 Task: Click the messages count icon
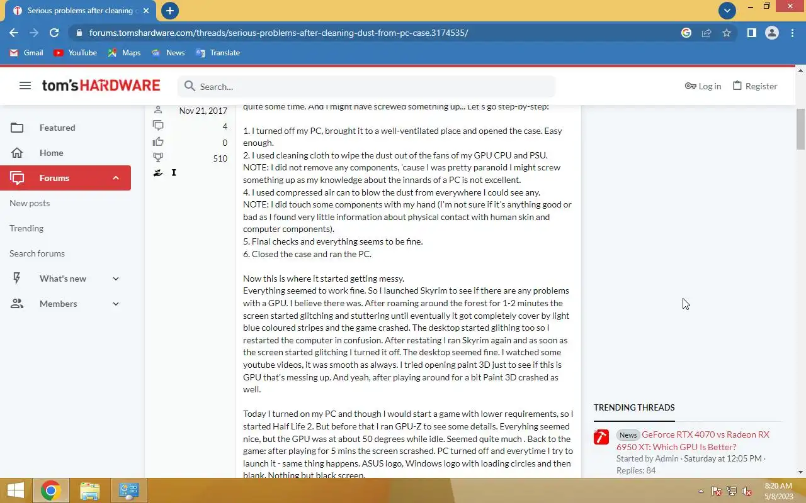click(158, 126)
